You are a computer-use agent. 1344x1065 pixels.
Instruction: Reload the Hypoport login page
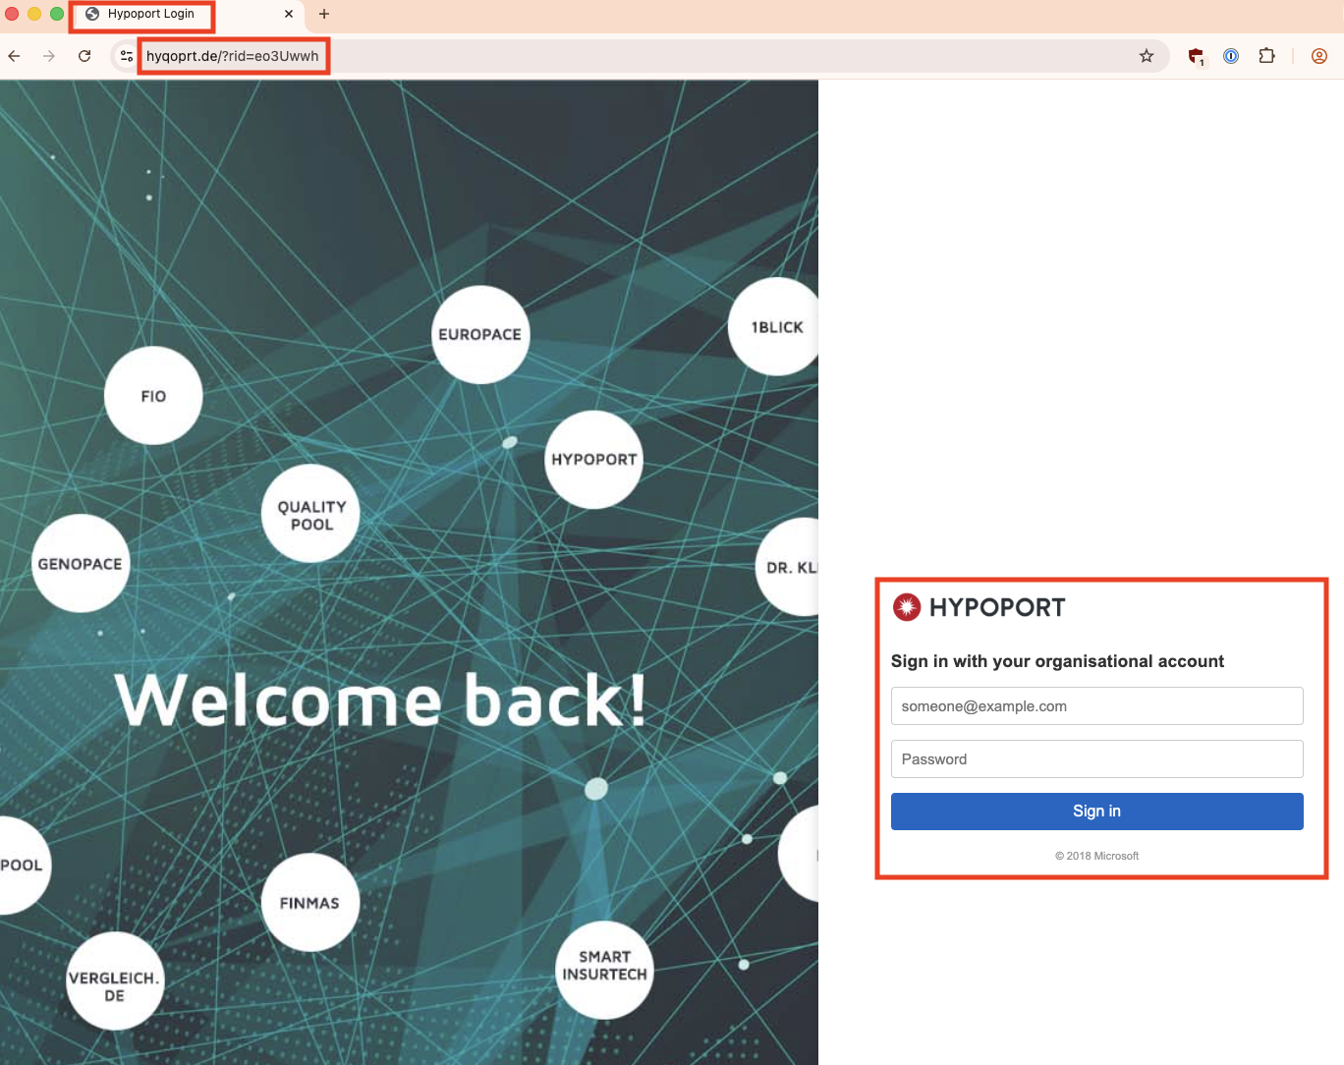point(84,56)
